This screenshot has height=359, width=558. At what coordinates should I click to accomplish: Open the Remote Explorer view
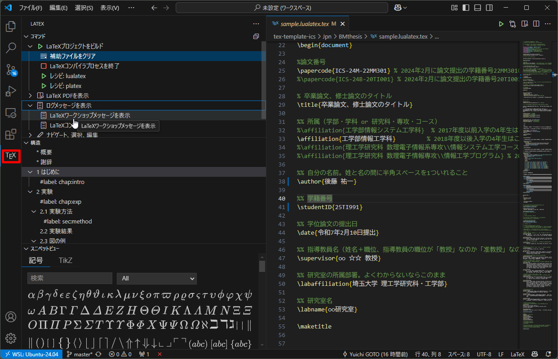point(11,113)
